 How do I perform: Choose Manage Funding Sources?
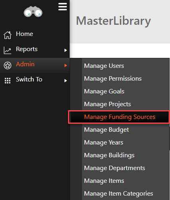(x=119, y=117)
